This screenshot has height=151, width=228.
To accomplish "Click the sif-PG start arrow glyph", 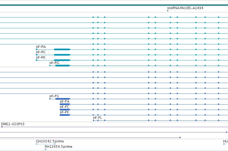I will pyautogui.click(x=50, y=99).
